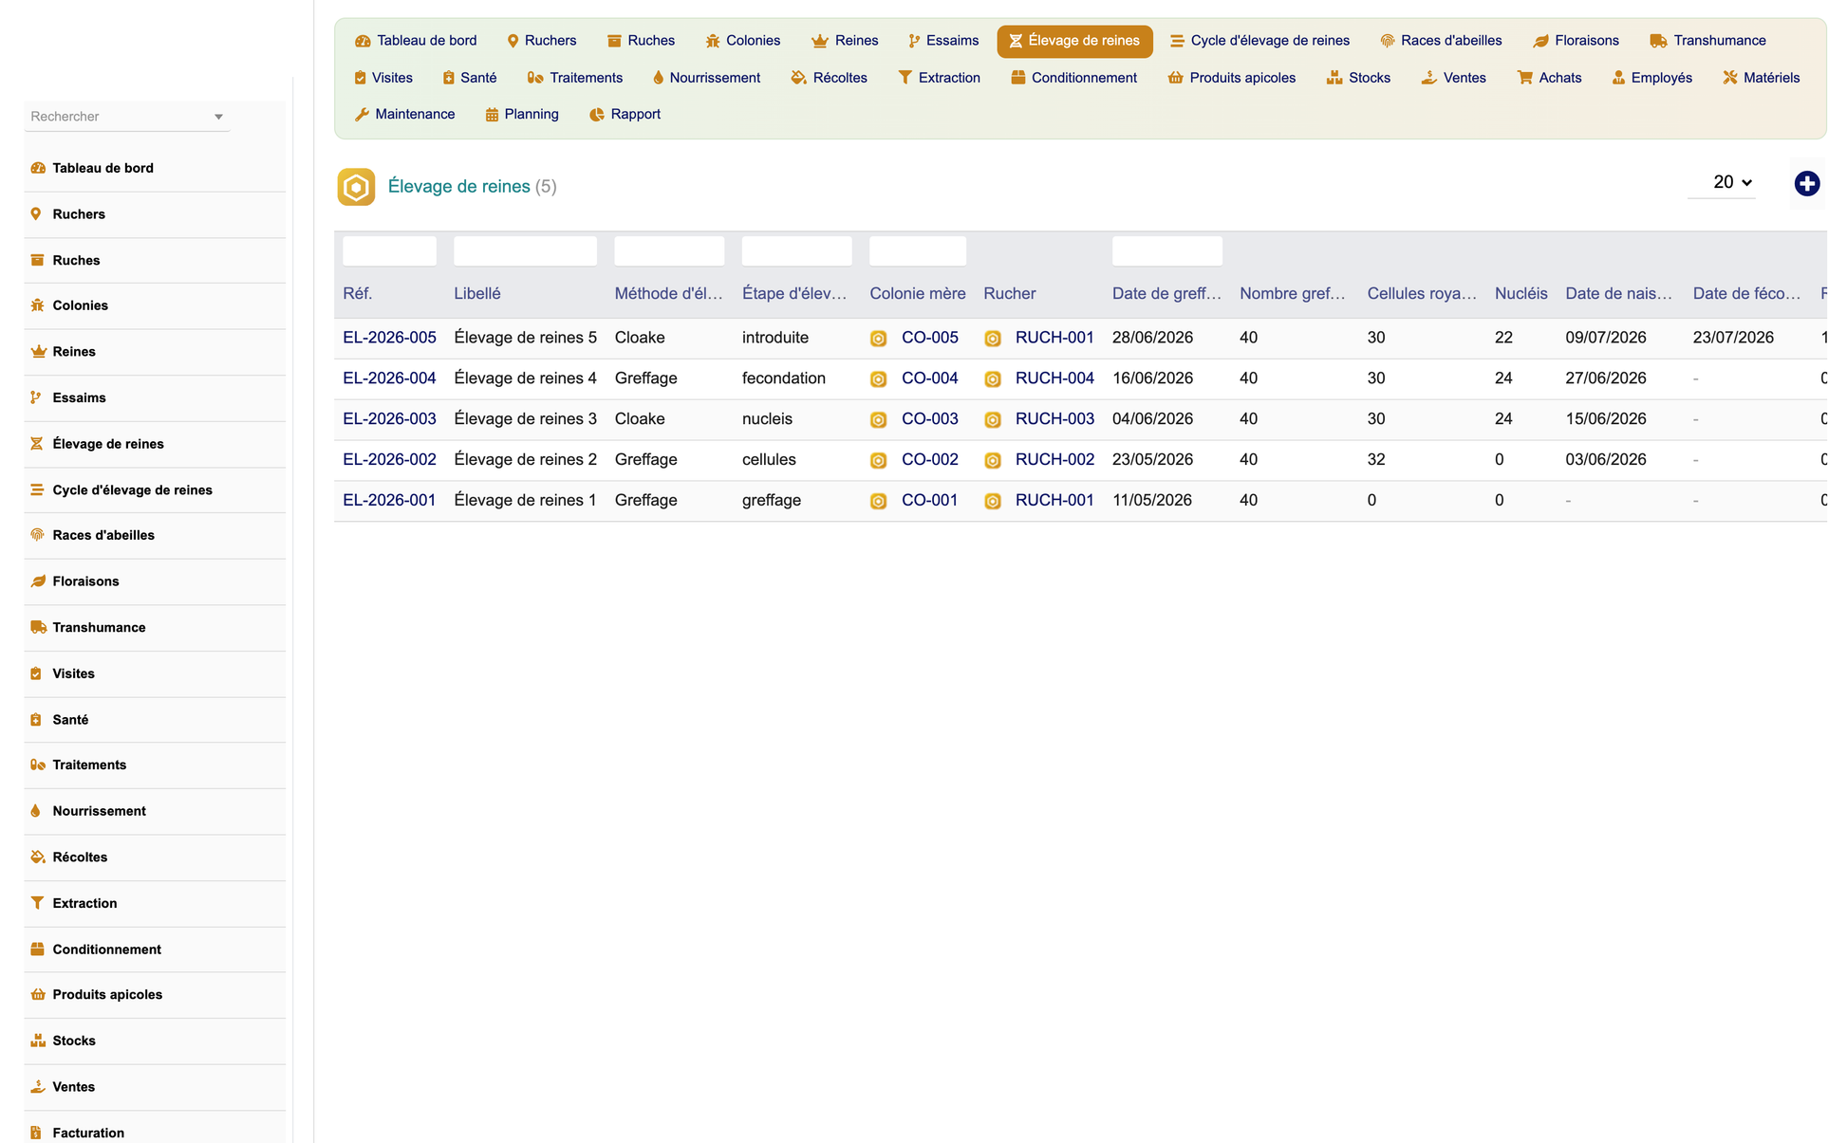This screenshot has width=1847, height=1143.
Task: Follow the RUCH-003 apiary link
Action: tap(1054, 419)
